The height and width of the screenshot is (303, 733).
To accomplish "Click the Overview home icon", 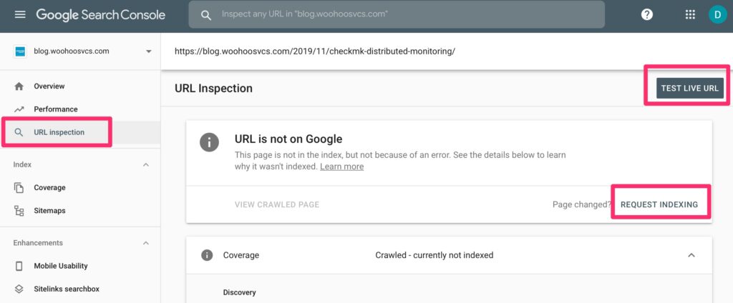I will (19, 86).
